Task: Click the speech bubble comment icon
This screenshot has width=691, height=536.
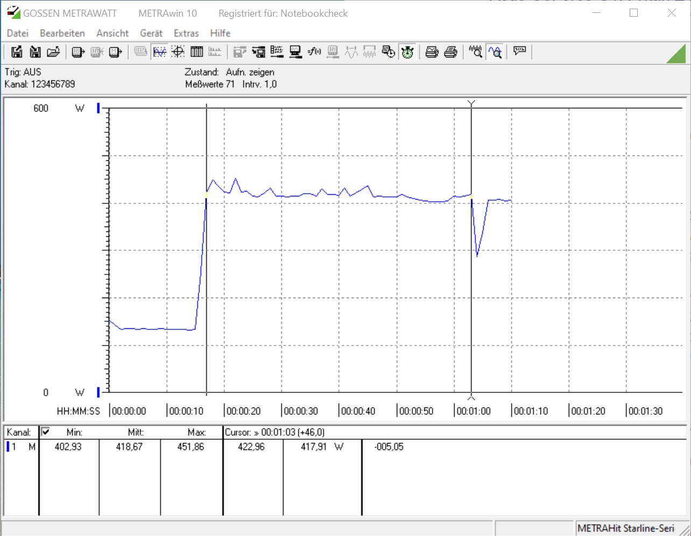Action: coord(519,51)
